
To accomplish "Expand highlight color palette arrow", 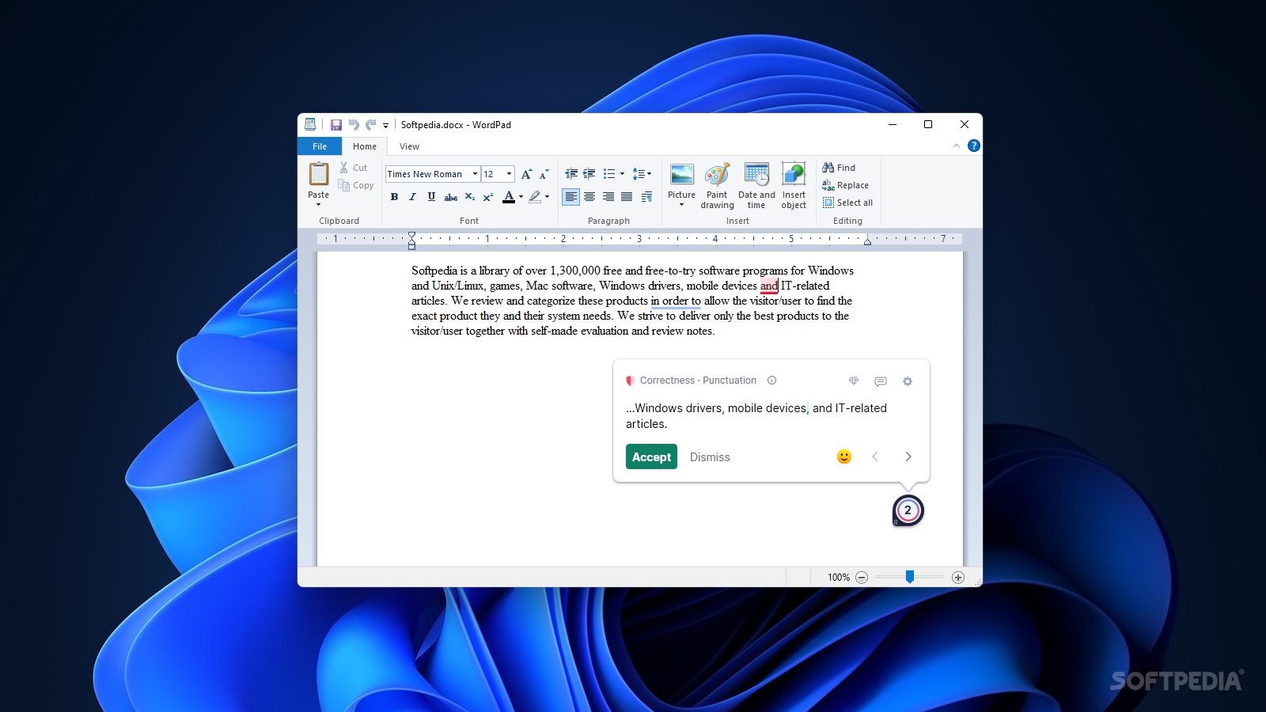I will point(547,197).
